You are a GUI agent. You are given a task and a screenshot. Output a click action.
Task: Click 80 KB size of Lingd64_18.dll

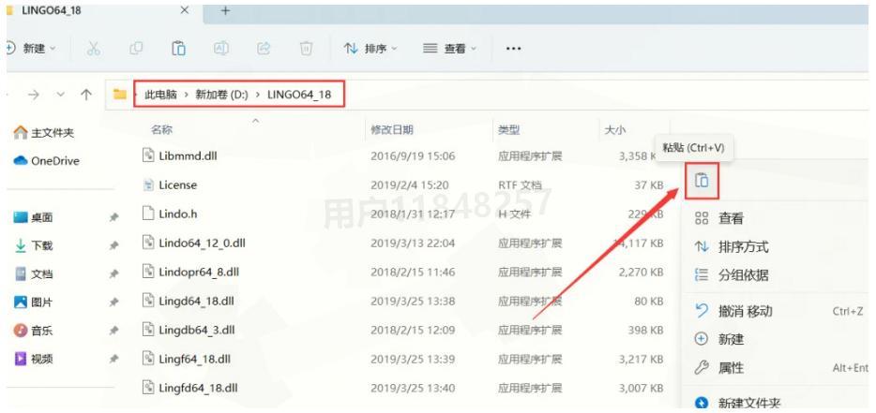[649, 301]
